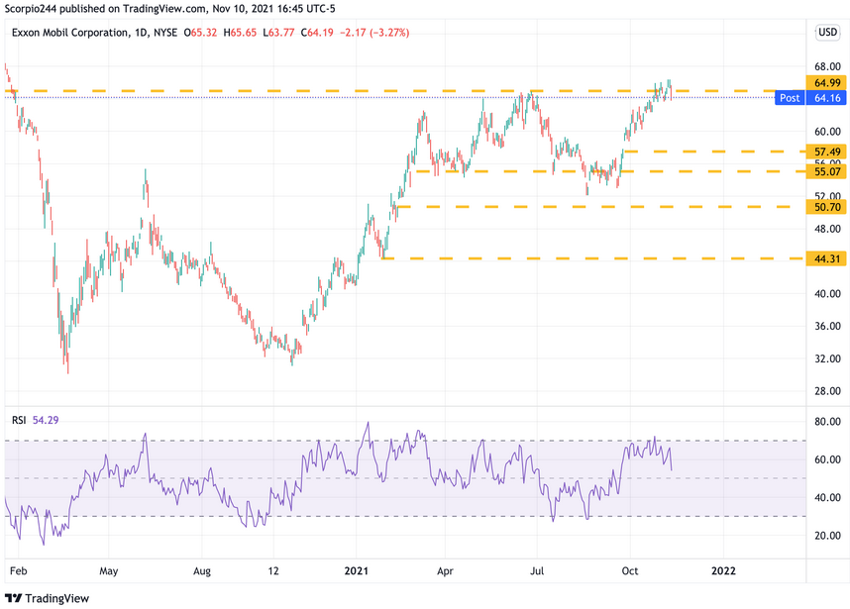Click the 12 label on time axis
The image size is (850, 609).
point(273,571)
